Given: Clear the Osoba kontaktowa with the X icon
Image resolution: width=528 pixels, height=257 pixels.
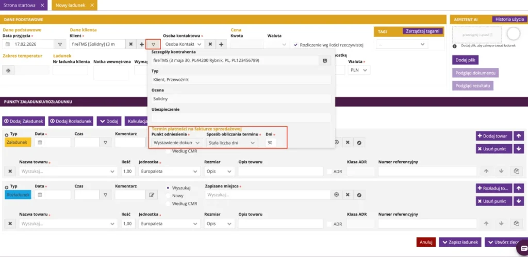Looking at the screenshot, I should [x=210, y=44].
